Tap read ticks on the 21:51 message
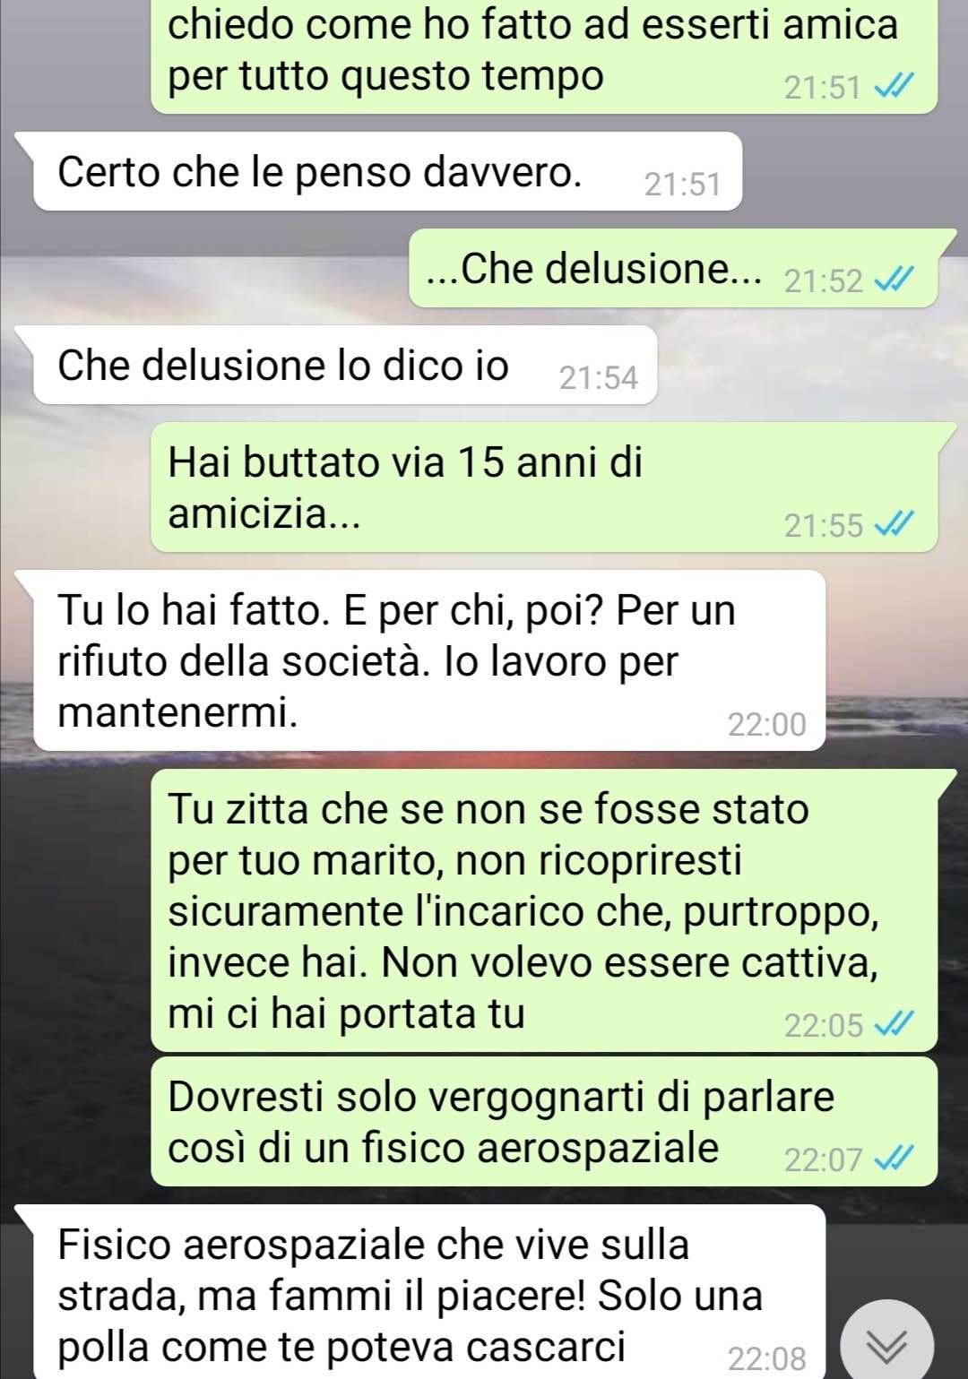This screenshot has width=968, height=1379. [894, 87]
